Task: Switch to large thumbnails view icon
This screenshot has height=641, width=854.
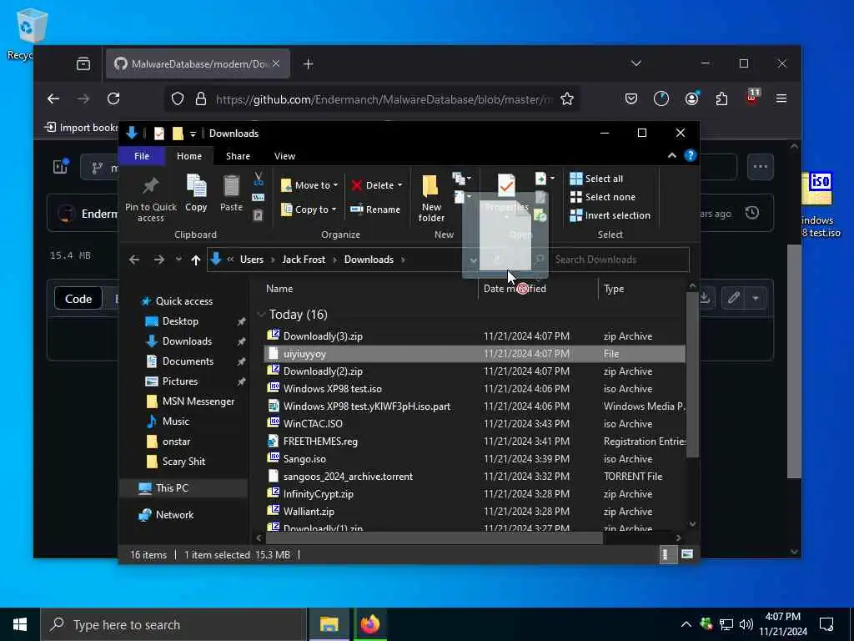Action: click(687, 554)
